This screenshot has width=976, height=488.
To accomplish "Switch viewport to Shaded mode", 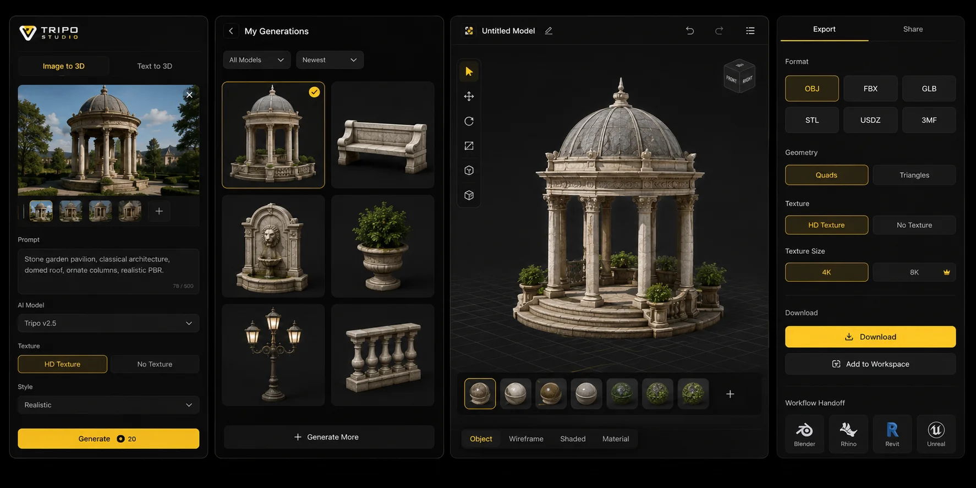I will [573, 439].
